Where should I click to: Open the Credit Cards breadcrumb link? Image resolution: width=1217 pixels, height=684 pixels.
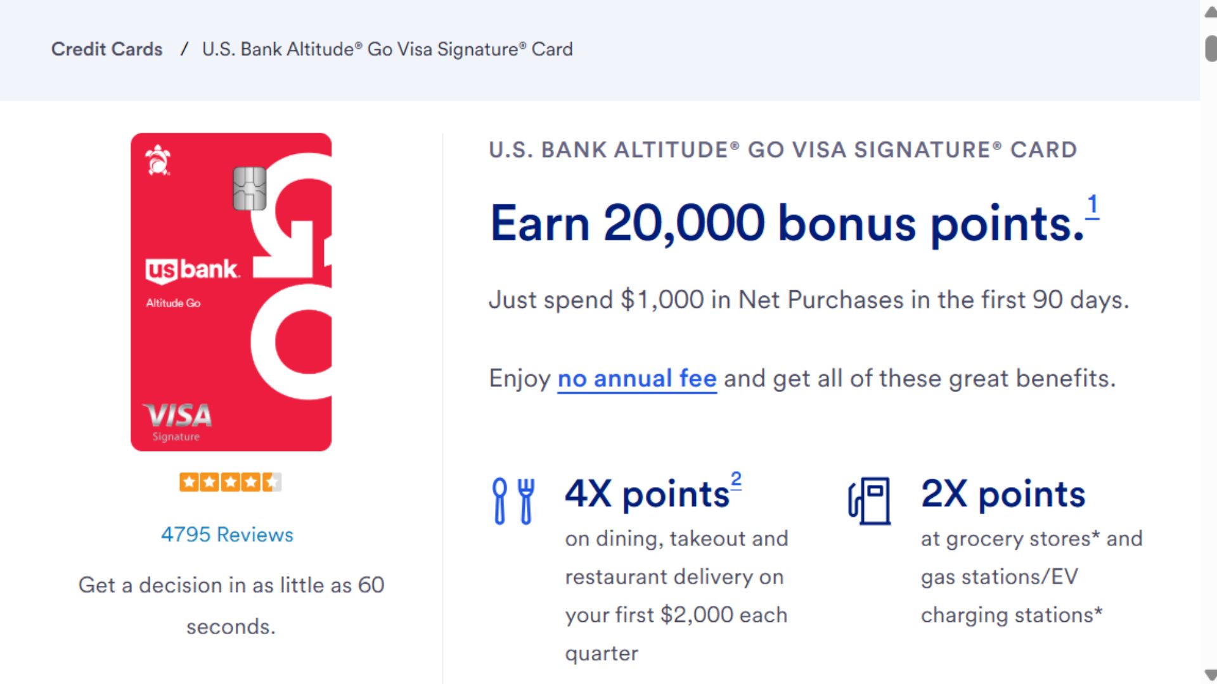click(106, 49)
